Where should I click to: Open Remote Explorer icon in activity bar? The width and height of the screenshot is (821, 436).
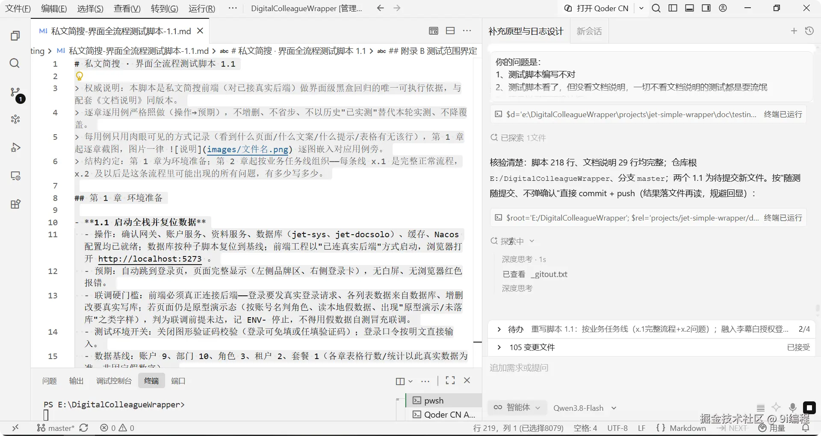[15, 176]
